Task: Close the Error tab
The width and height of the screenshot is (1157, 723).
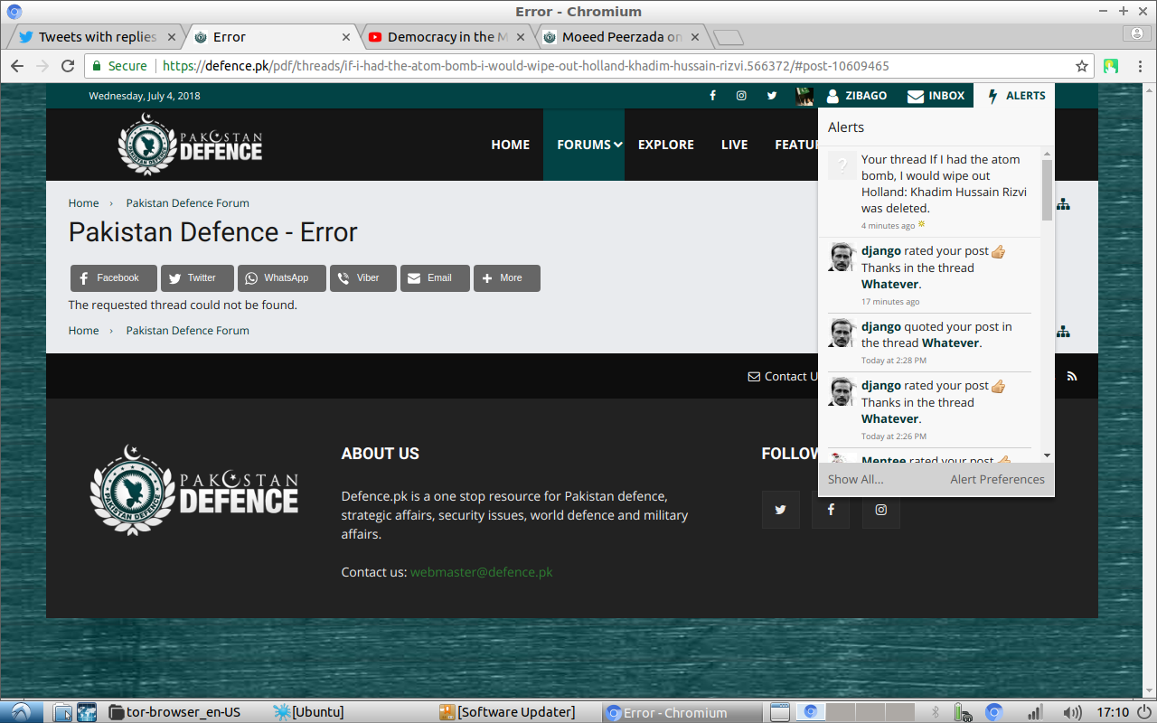Action: coord(346,37)
